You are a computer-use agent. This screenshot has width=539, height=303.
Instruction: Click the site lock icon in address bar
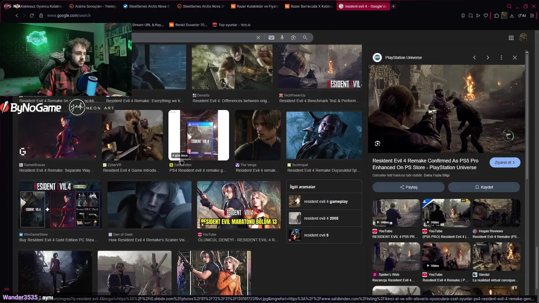point(41,16)
